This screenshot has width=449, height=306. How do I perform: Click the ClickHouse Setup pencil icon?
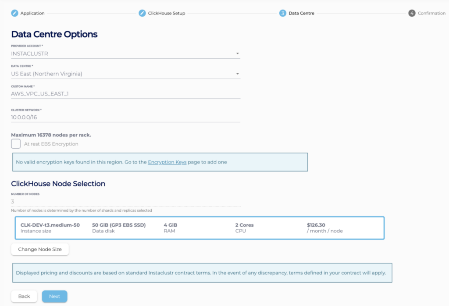pos(142,13)
